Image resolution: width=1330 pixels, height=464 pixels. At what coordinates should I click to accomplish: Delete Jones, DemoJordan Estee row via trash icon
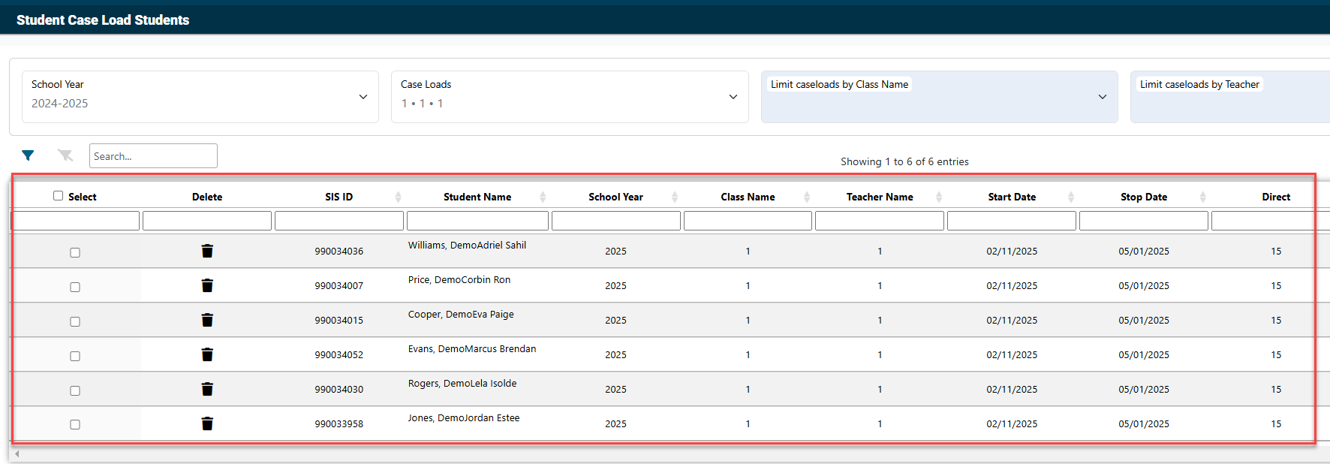(x=207, y=423)
